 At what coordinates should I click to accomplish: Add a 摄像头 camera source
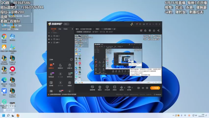click(x=100, y=88)
